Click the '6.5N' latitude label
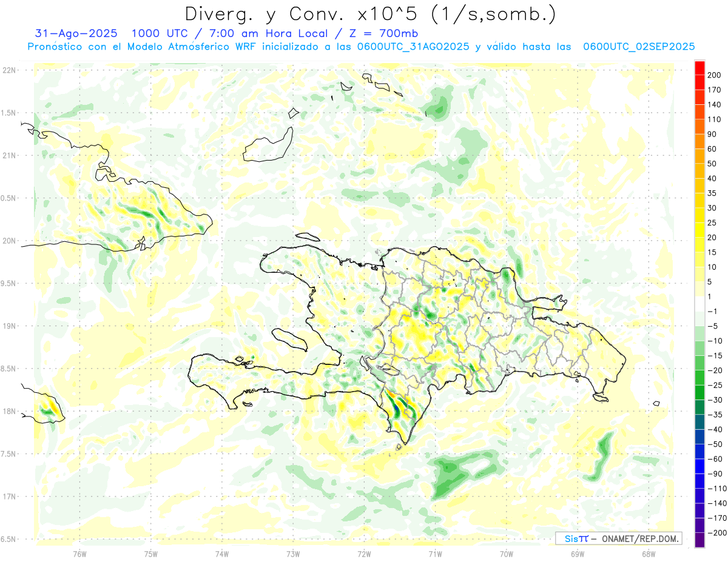 click(x=8, y=539)
